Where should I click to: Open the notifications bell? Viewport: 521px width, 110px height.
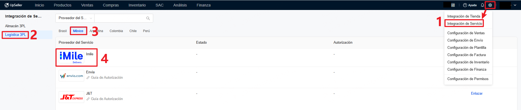pyautogui.click(x=482, y=5)
